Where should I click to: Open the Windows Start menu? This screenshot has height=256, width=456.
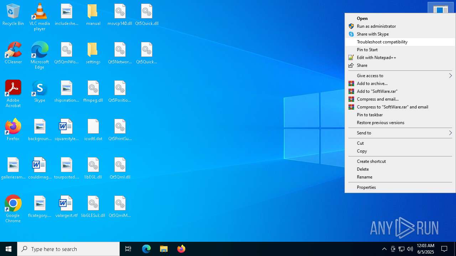click(x=9, y=249)
